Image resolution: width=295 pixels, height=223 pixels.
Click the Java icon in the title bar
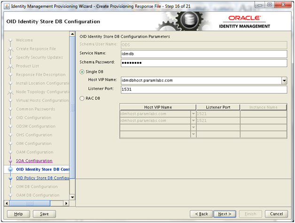click(x=7, y=7)
